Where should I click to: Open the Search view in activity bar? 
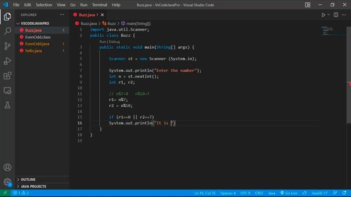pyautogui.click(x=7, y=31)
